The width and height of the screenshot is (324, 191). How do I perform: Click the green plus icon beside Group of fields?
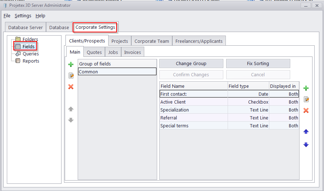click(71, 64)
